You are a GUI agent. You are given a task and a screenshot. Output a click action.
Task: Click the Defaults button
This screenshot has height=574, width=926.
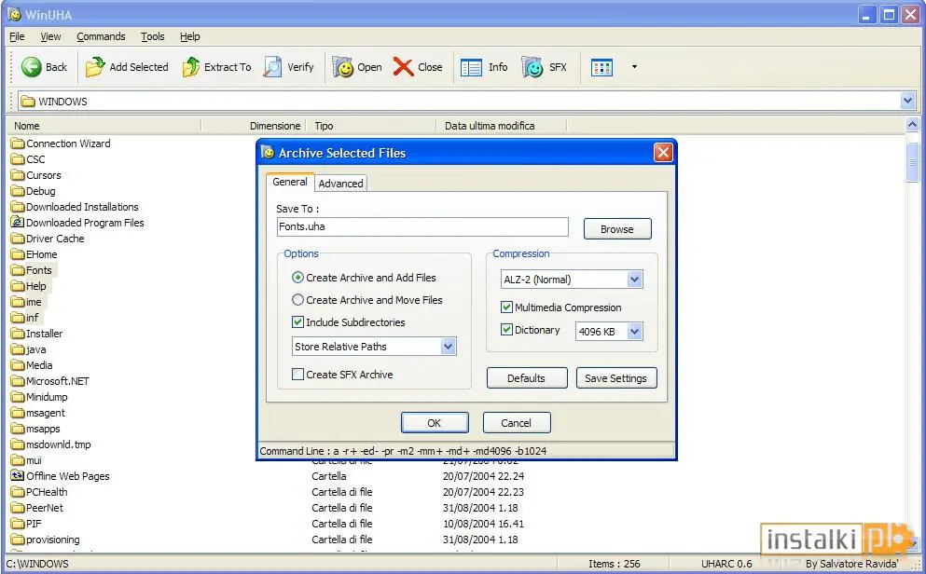[x=526, y=378]
